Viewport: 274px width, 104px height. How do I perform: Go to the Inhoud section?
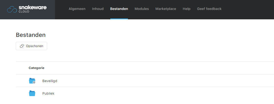point(98,9)
